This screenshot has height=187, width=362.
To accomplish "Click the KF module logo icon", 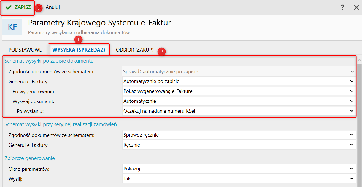I will pyautogui.click(x=12, y=27).
